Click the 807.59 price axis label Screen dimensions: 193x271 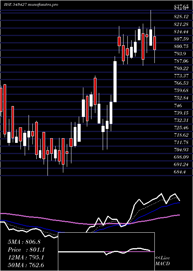click(181, 39)
